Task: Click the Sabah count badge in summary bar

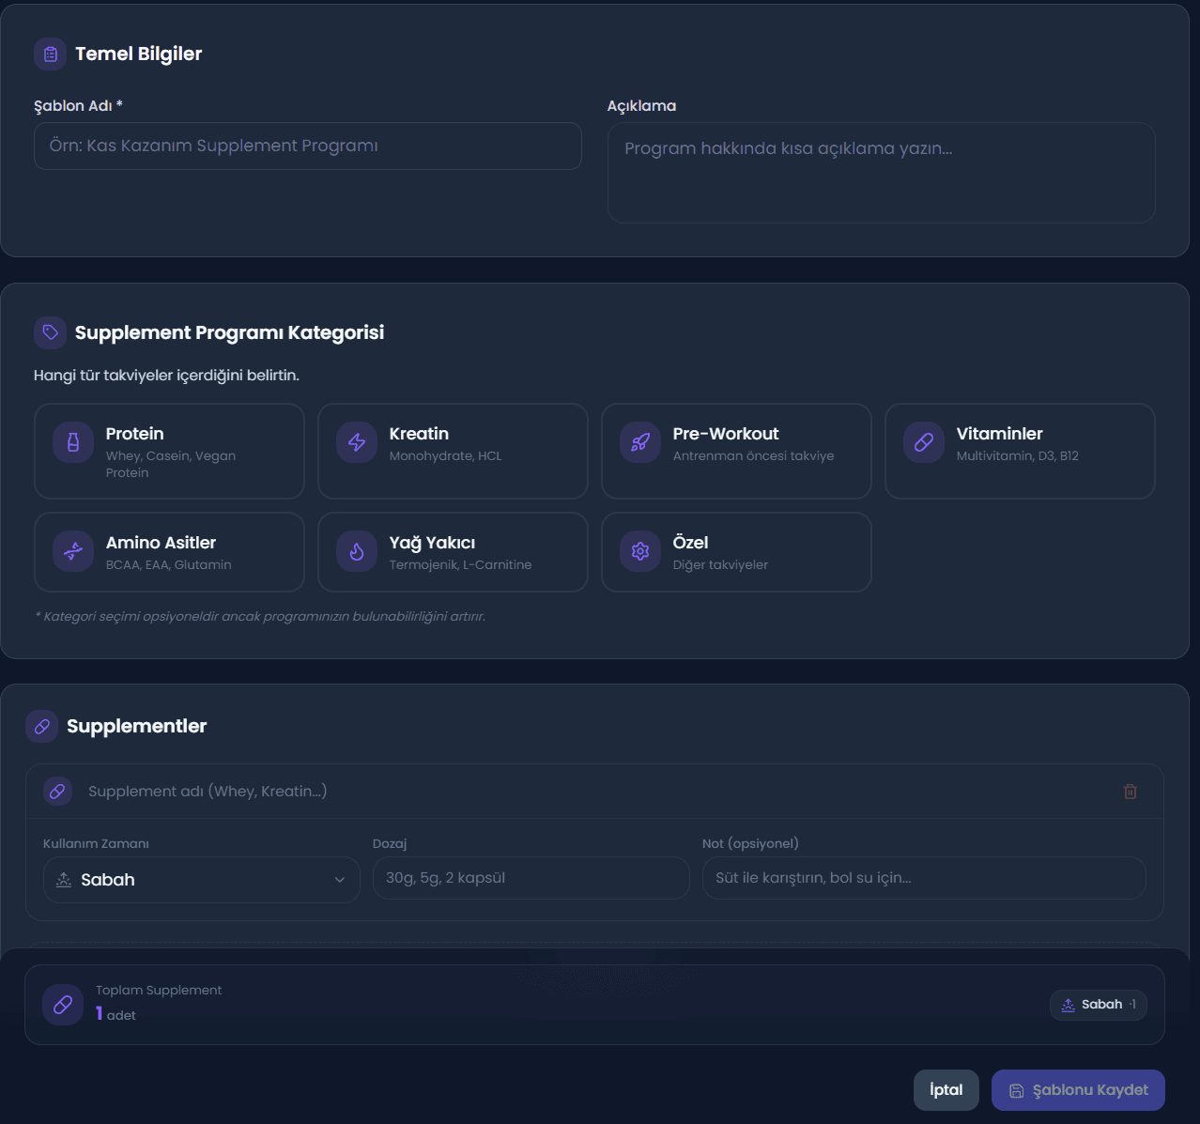Action: 1099,1005
